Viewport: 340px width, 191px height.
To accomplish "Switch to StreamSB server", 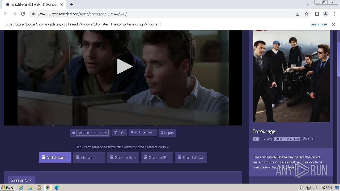I will coord(157,158).
